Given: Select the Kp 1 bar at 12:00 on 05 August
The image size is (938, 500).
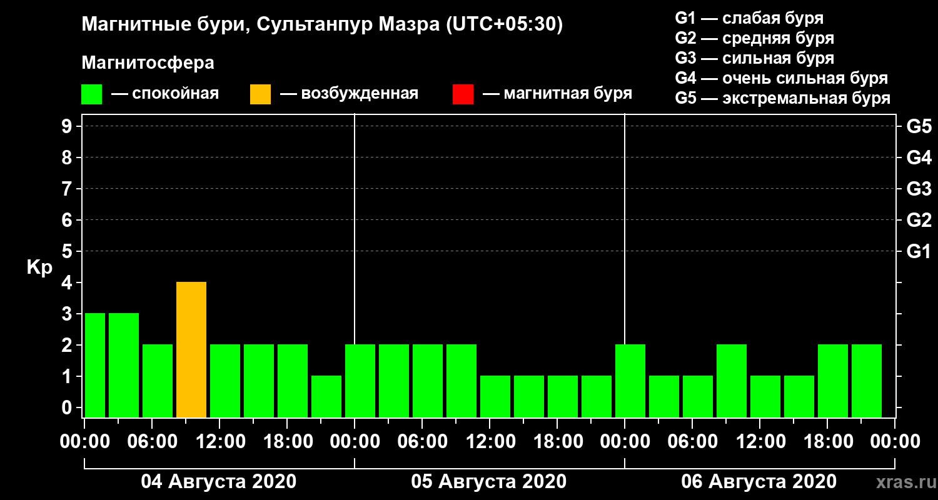Looking at the screenshot, I should pyautogui.click(x=495, y=397).
